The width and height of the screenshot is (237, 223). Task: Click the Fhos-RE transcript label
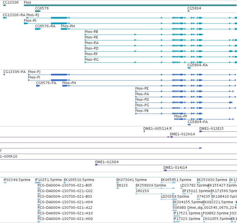click(91, 37)
